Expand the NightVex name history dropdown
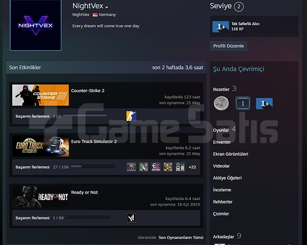 106,7
